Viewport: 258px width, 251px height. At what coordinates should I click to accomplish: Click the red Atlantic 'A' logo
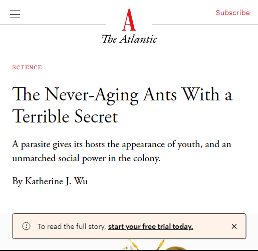coord(129,20)
